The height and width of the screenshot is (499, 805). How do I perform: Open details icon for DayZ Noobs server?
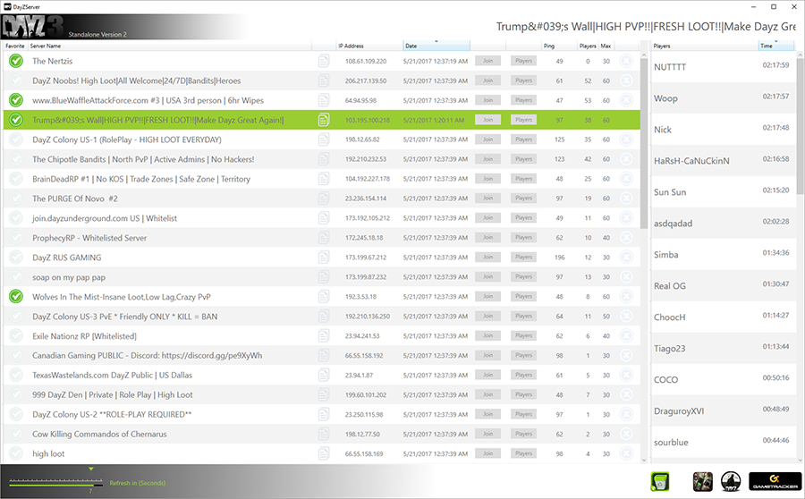324,80
